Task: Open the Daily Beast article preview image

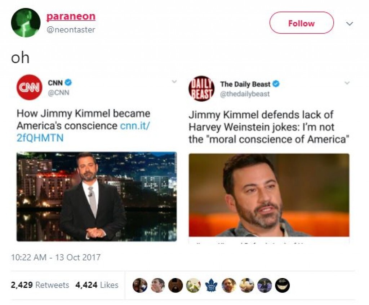Action: (x=269, y=195)
